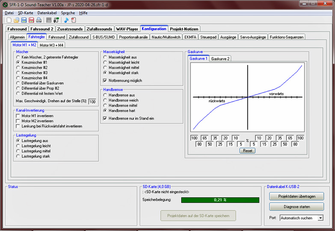The image size is (335, 231).
Task: Click the blue save disk icon
Action: (24, 20)
